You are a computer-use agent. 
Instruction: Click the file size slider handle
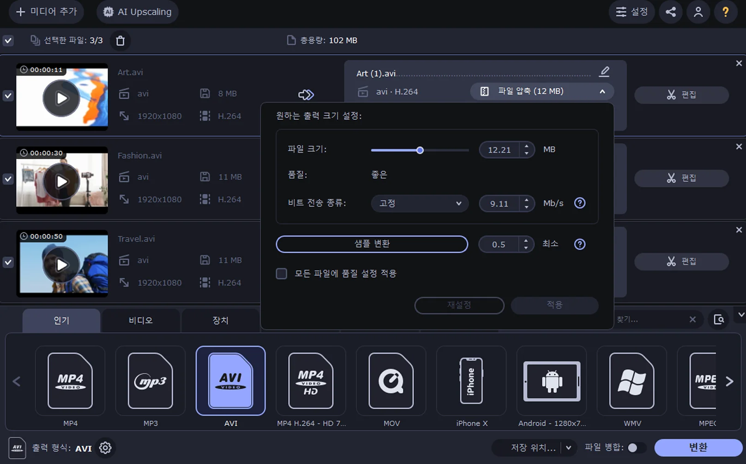pyautogui.click(x=420, y=150)
